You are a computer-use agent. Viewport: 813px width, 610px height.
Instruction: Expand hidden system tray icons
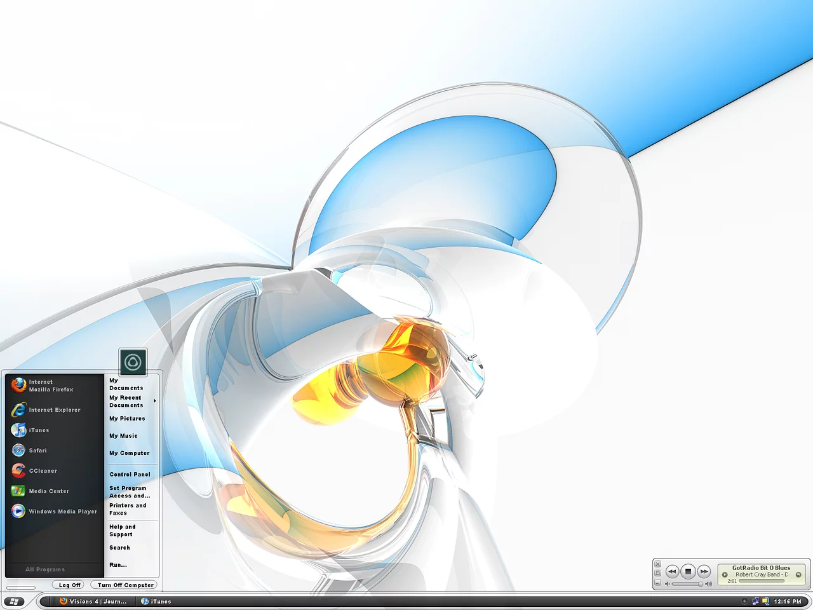(744, 601)
